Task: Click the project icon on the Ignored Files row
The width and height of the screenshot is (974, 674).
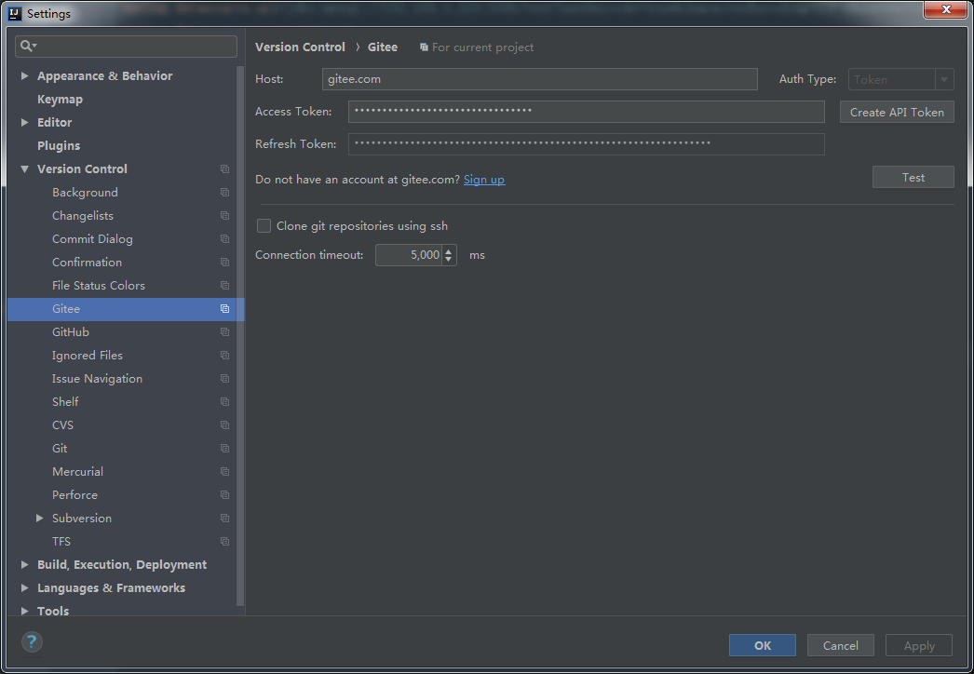Action: click(x=224, y=356)
